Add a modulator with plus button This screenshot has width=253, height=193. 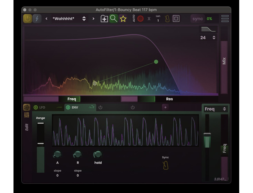165,107
